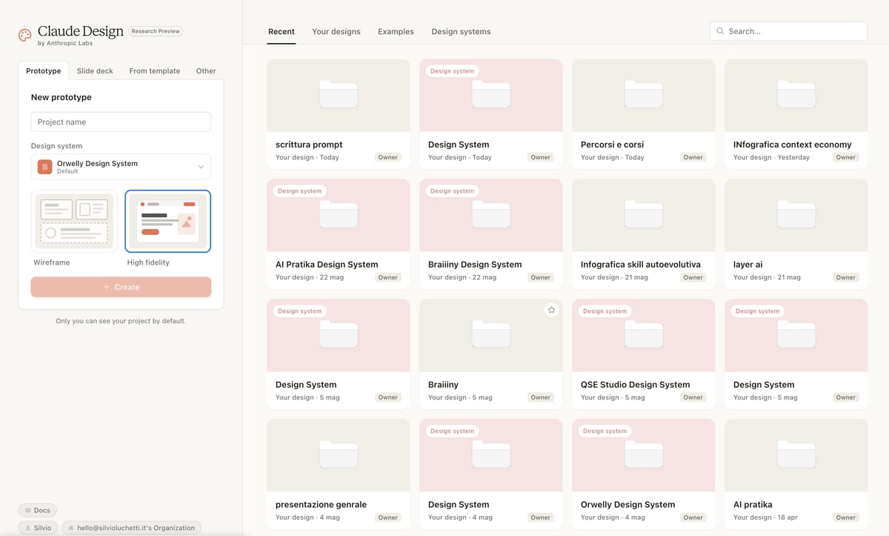Click the search magnifier icon
The height and width of the screenshot is (536, 889).
pyautogui.click(x=720, y=31)
